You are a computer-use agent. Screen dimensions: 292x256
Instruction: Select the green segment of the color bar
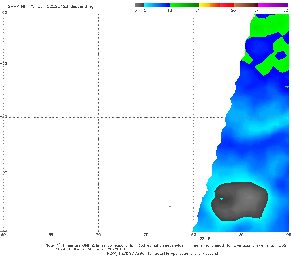(185, 5)
